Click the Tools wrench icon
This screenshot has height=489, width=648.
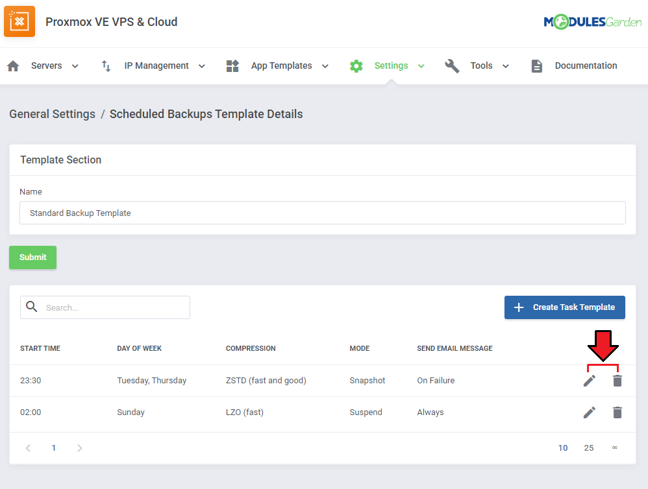click(x=452, y=66)
